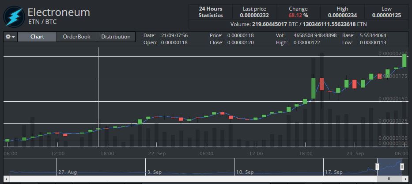Switch to the Chart tab
The image size is (412, 184).
click(x=37, y=37)
